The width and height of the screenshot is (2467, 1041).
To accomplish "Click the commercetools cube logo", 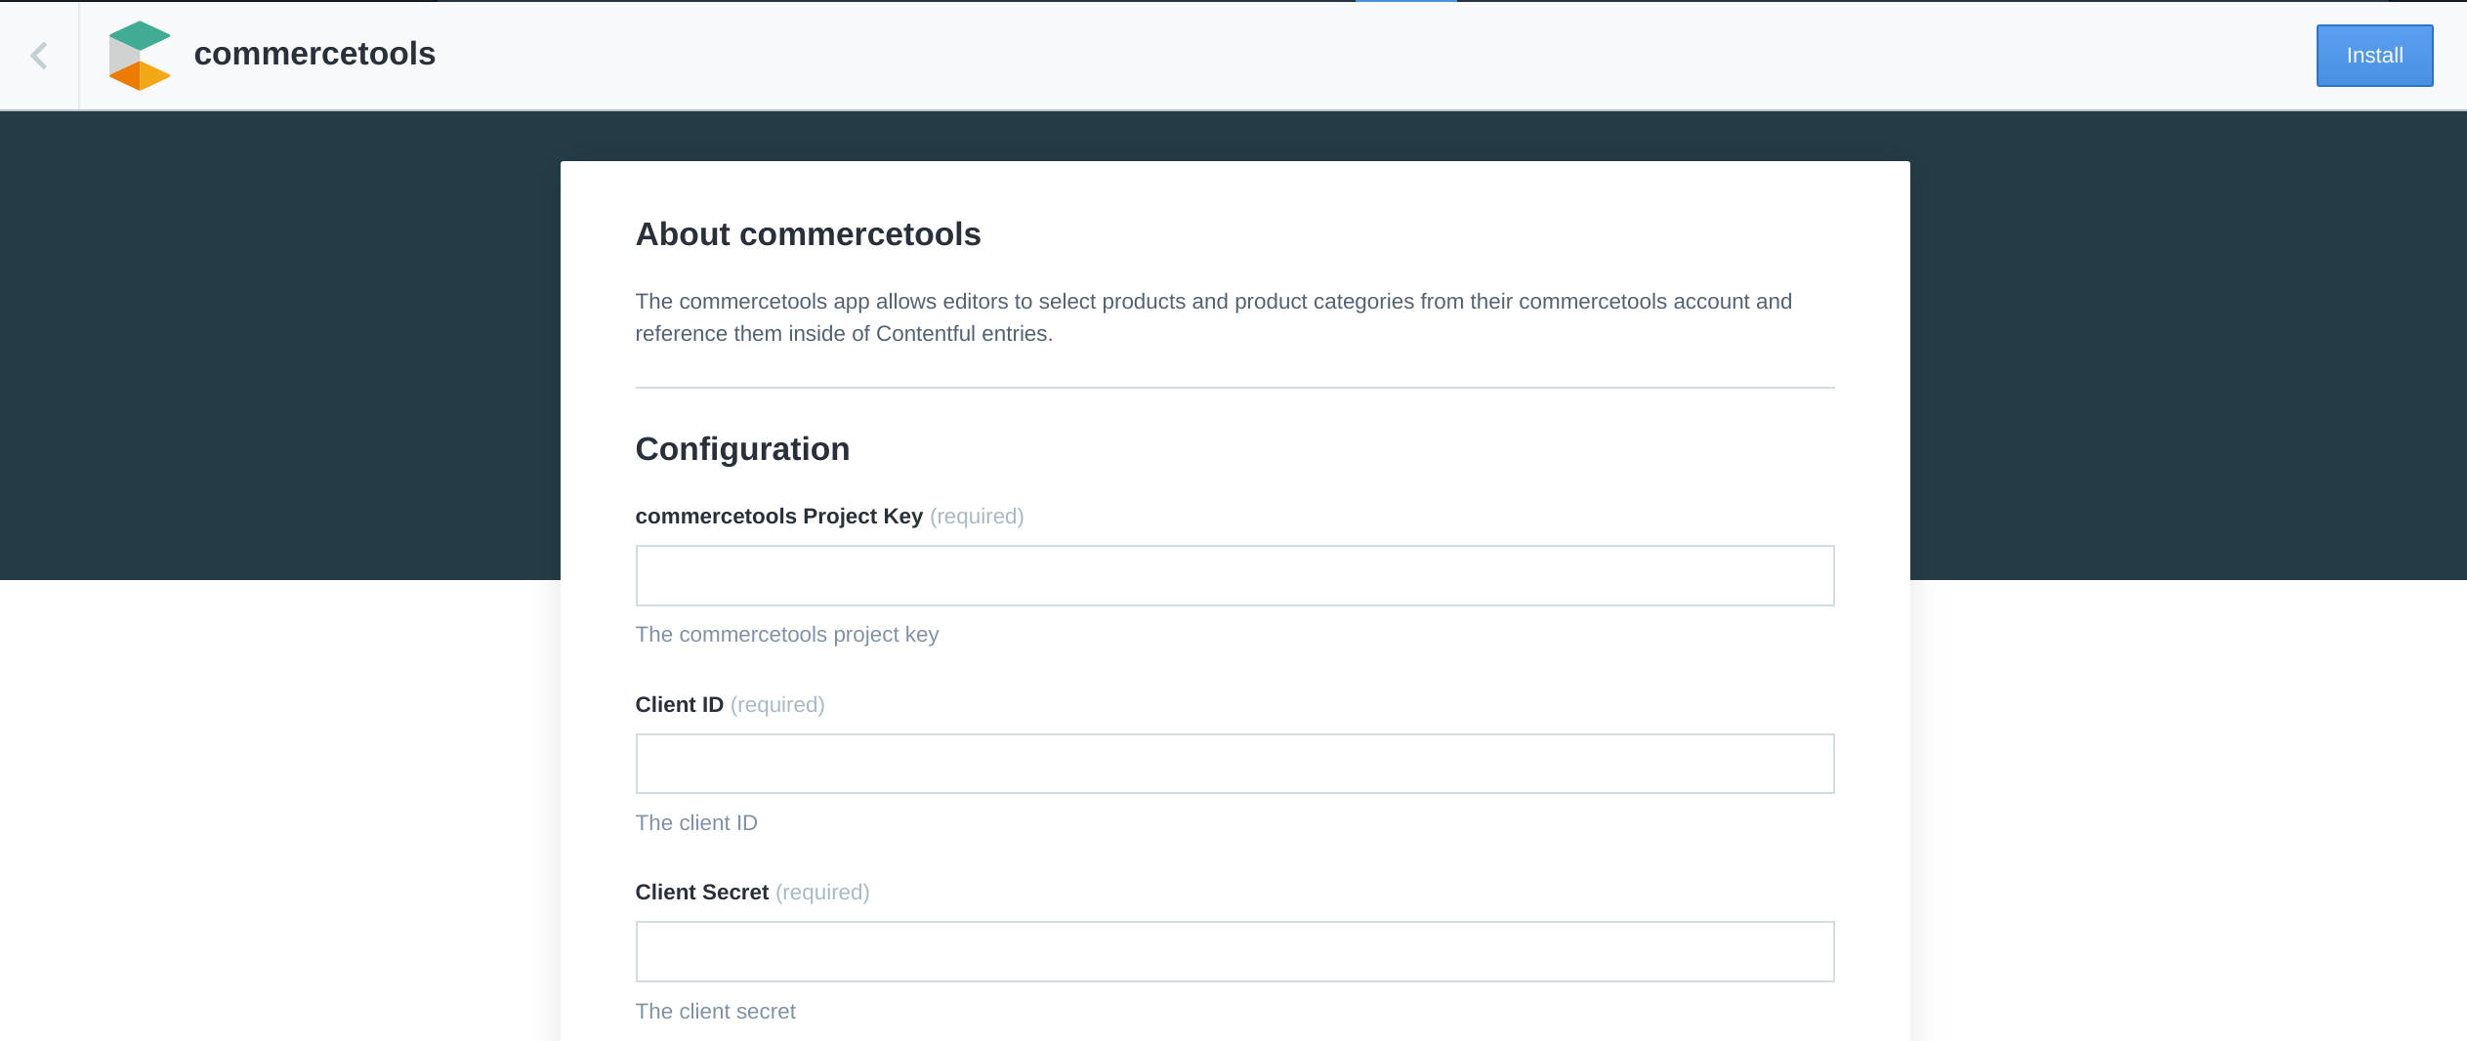I will click(x=140, y=56).
